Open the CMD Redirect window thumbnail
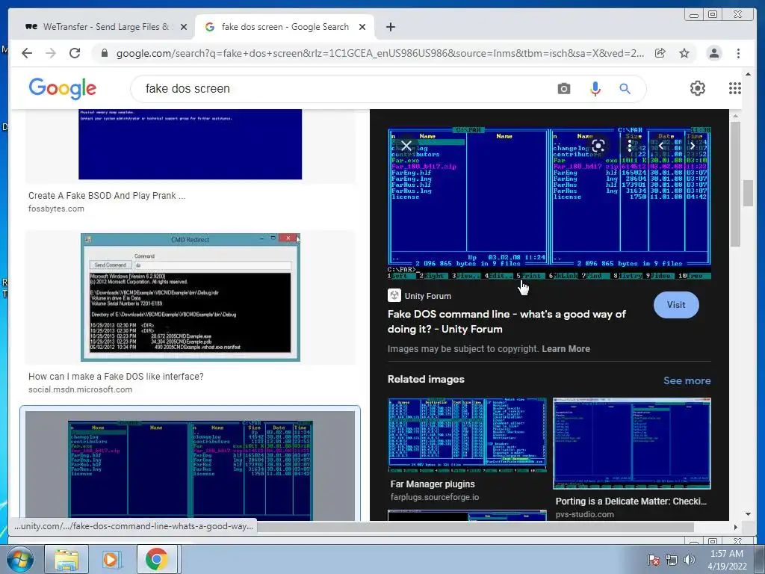Viewport: 765px width, 574px height. tap(191, 297)
